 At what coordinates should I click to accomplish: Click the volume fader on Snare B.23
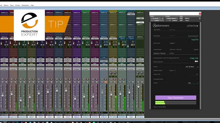pyautogui.click(x=21, y=99)
